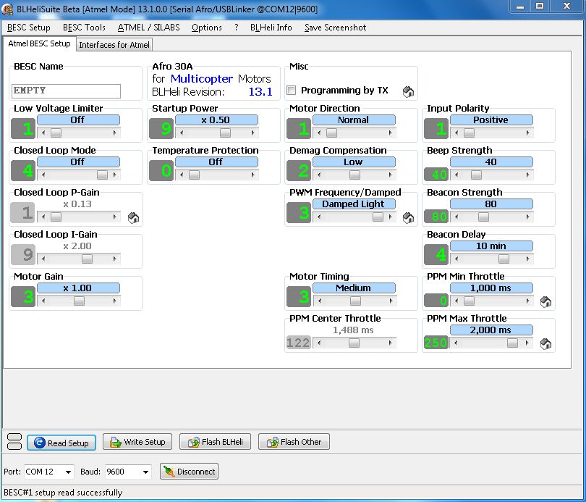The width and height of the screenshot is (586, 502).
Task: Select the Atmel BESC Setup tab
Action: tap(39, 43)
